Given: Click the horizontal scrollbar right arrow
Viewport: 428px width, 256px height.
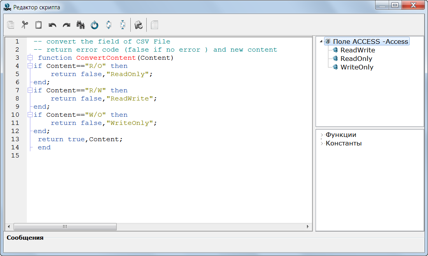Looking at the screenshot, I should [x=308, y=227].
